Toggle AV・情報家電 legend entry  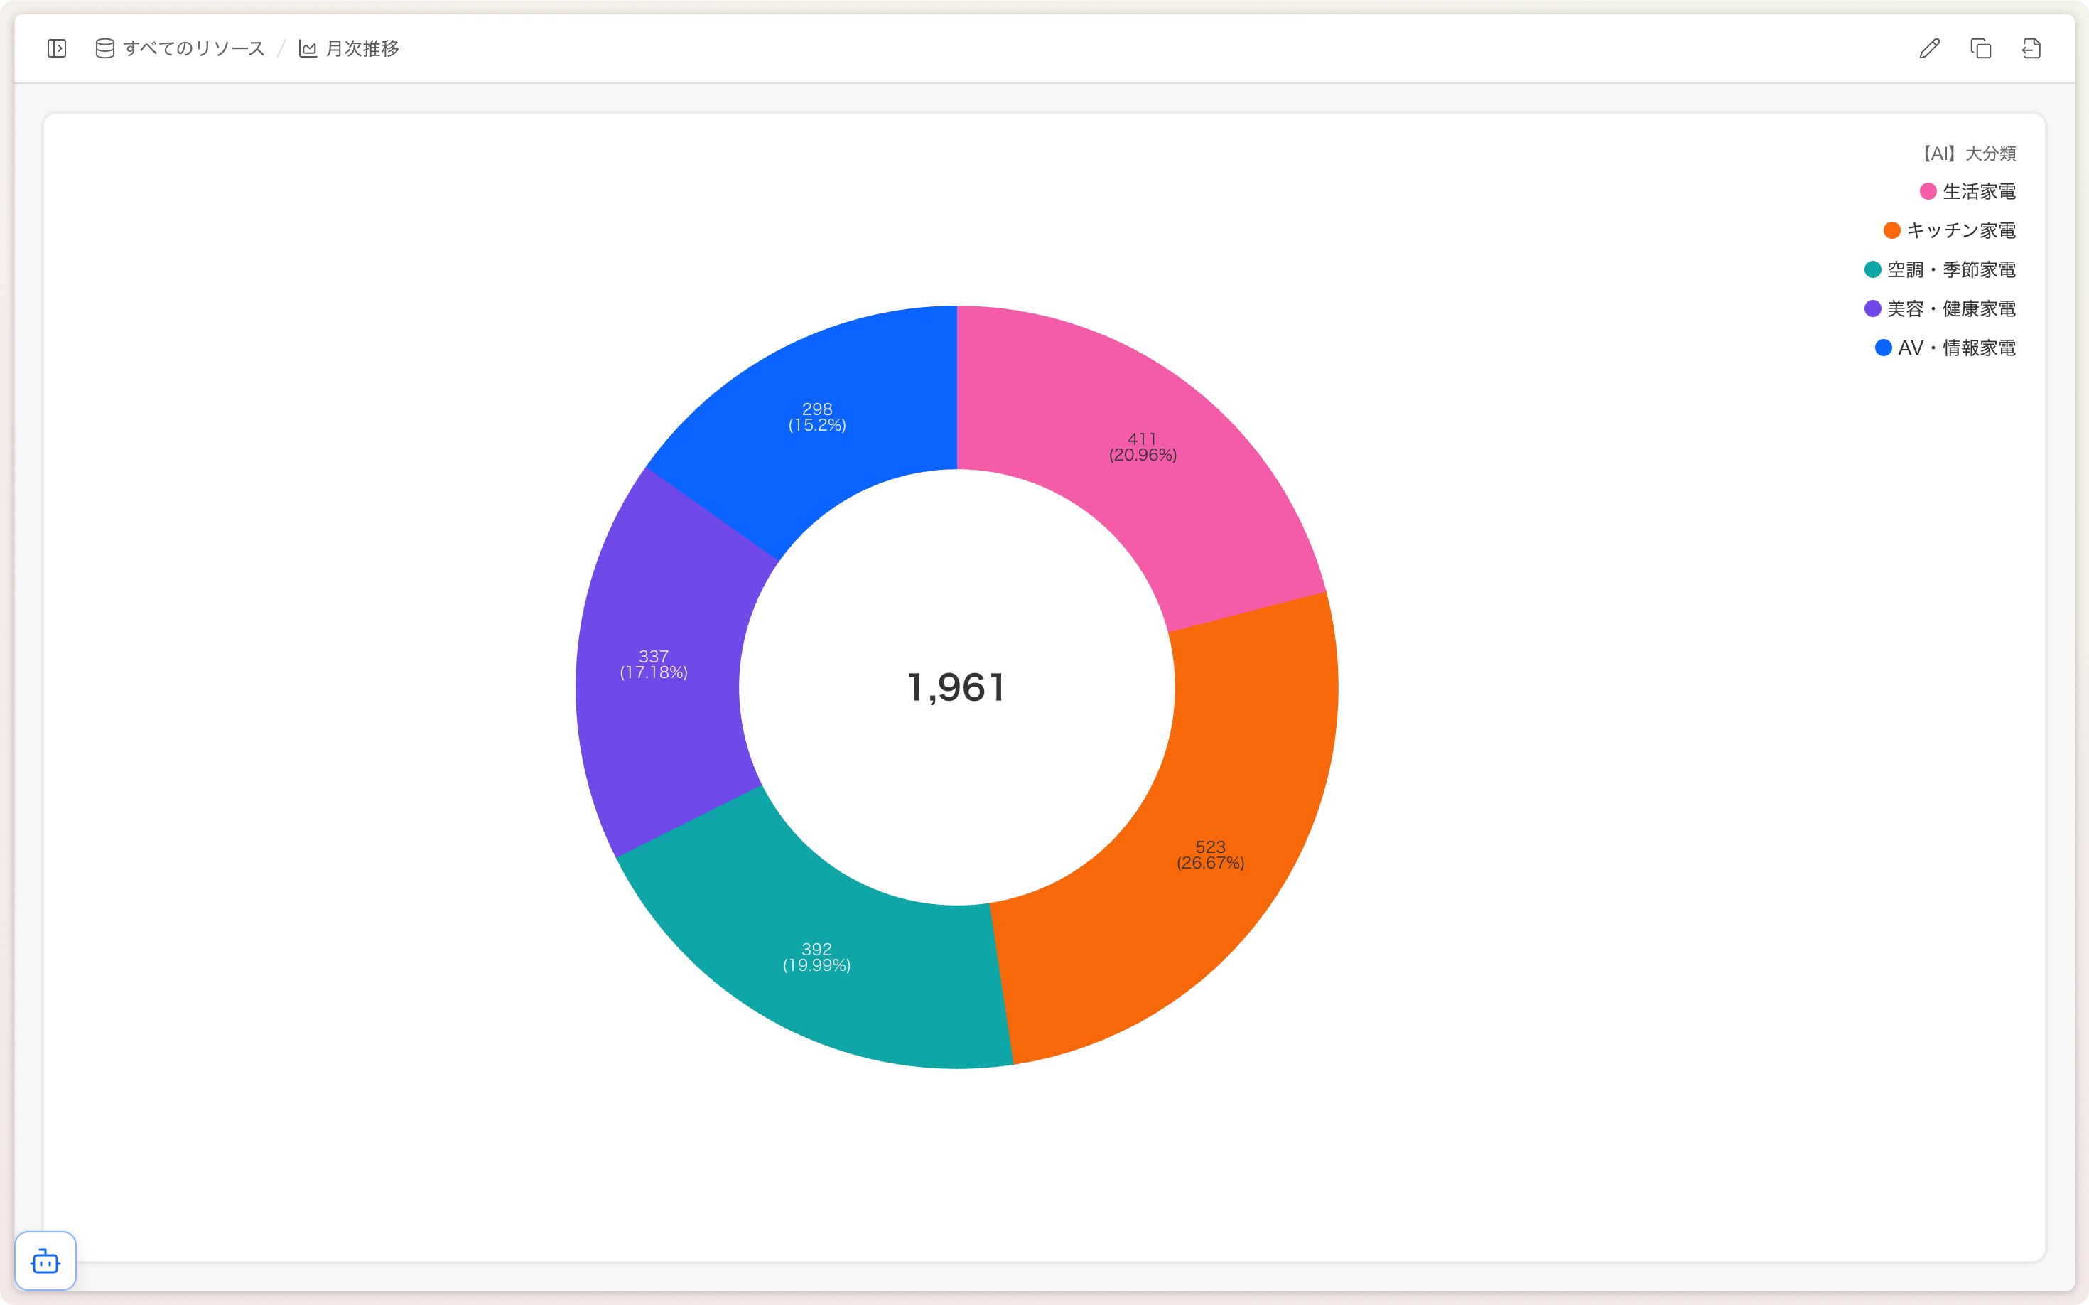1955,348
